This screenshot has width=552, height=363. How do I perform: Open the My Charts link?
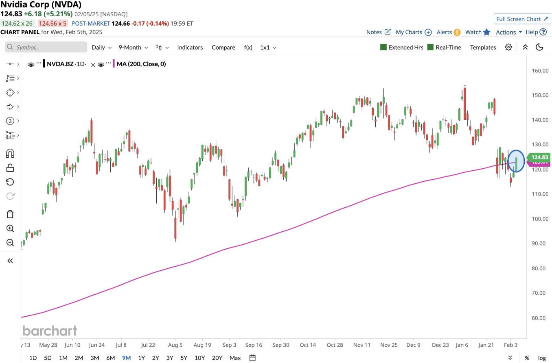click(414, 32)
